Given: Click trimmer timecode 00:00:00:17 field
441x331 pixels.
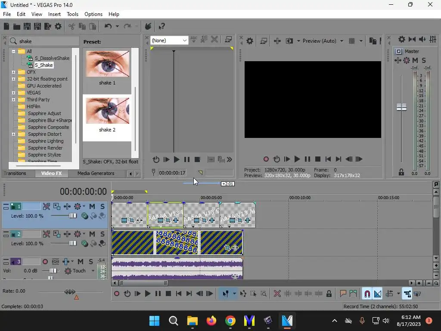Looking at the screenshot, I should click(172, 173).
